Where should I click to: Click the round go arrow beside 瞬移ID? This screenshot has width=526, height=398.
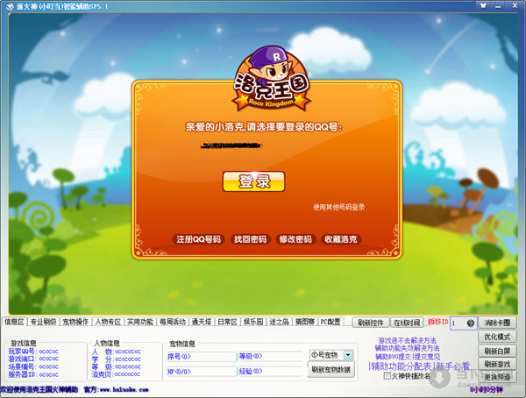tap(470, 323)
